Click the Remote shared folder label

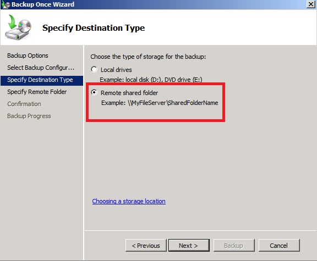point(129,93)
